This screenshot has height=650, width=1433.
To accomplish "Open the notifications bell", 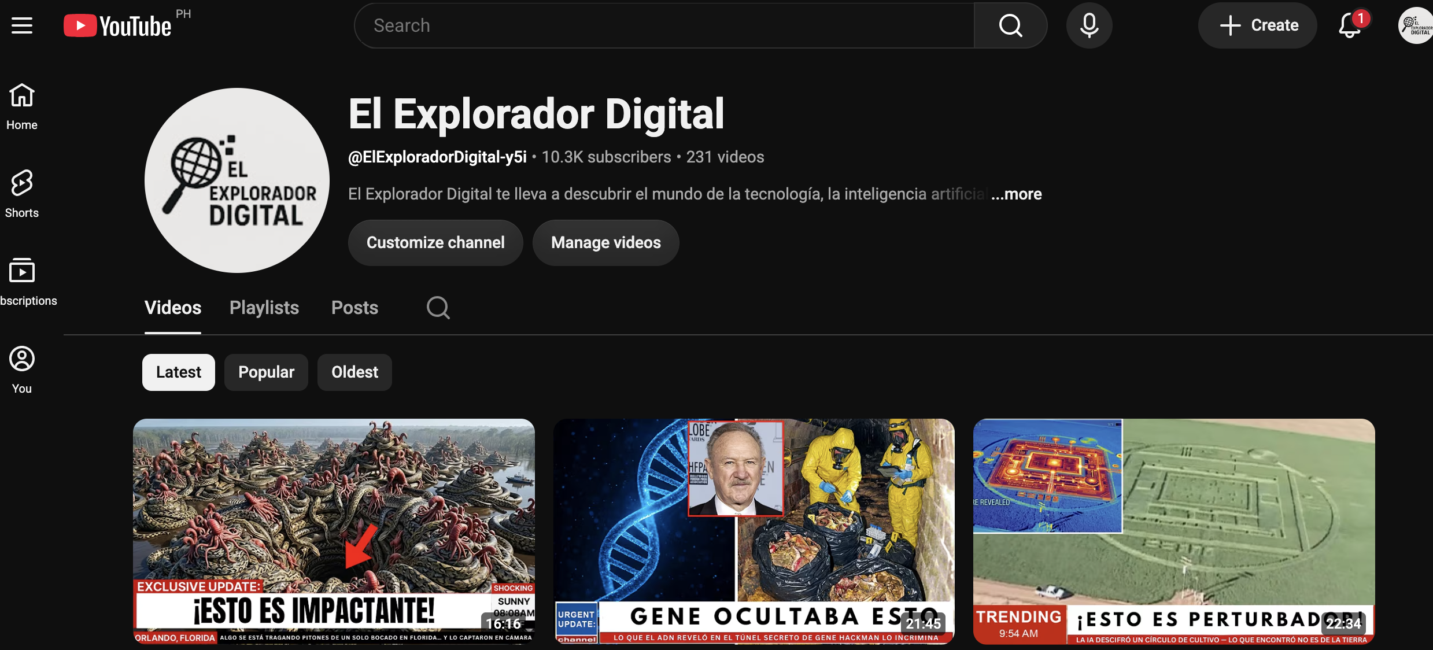I will (x=1351, y=25).
